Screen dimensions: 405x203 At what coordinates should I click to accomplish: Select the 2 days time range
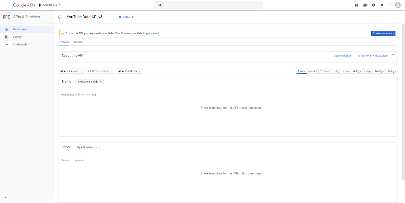click(346, 71)
